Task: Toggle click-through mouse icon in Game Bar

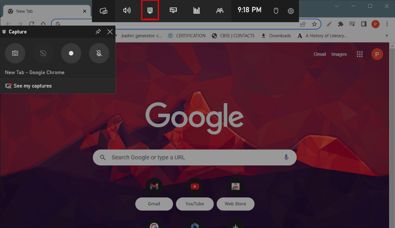Action: tap(276, 11)
